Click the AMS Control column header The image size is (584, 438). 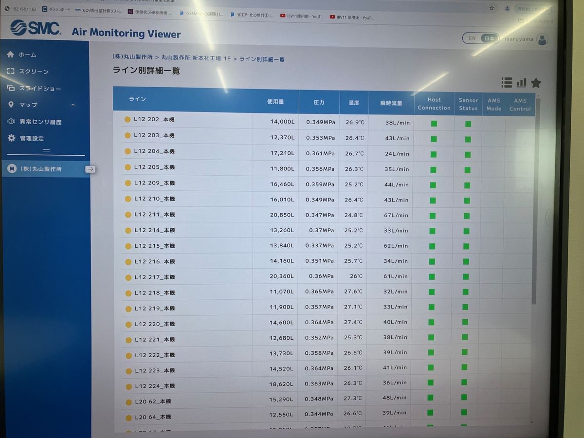[520, 105]
